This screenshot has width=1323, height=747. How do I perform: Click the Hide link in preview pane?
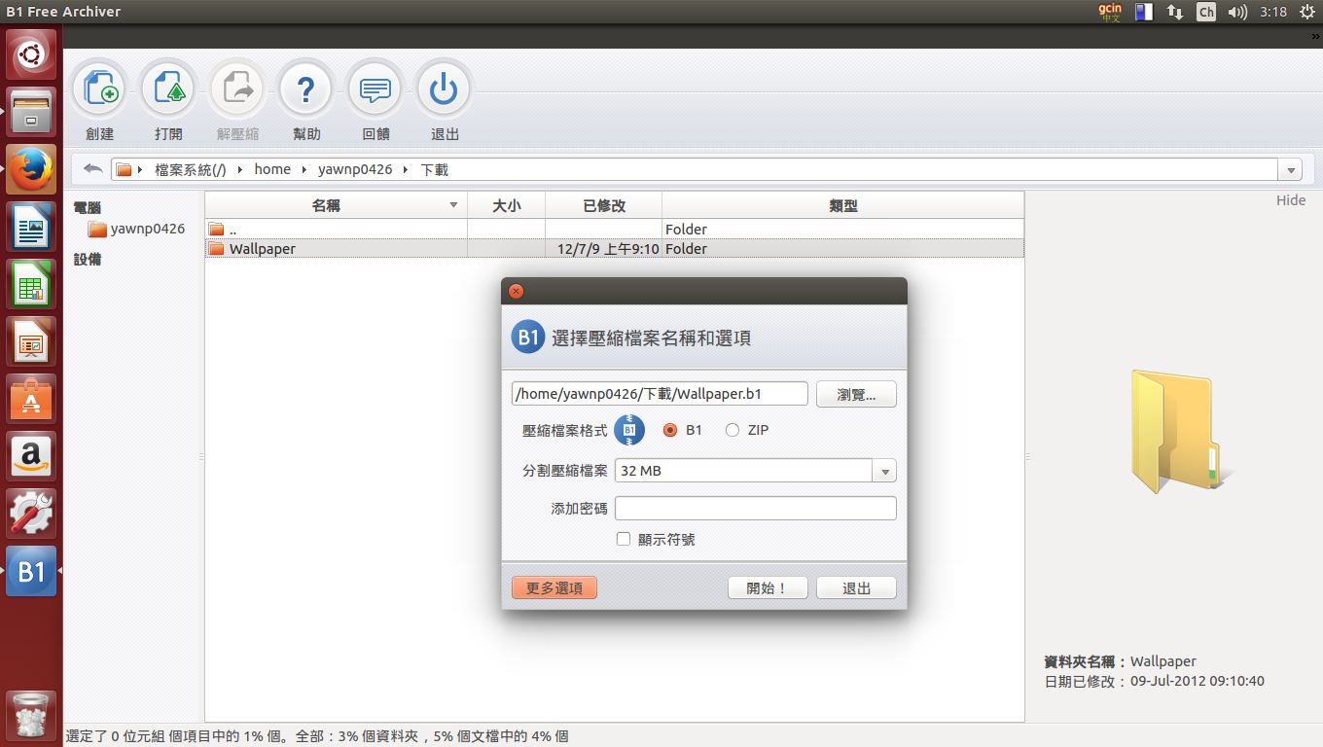point(1291,200)
